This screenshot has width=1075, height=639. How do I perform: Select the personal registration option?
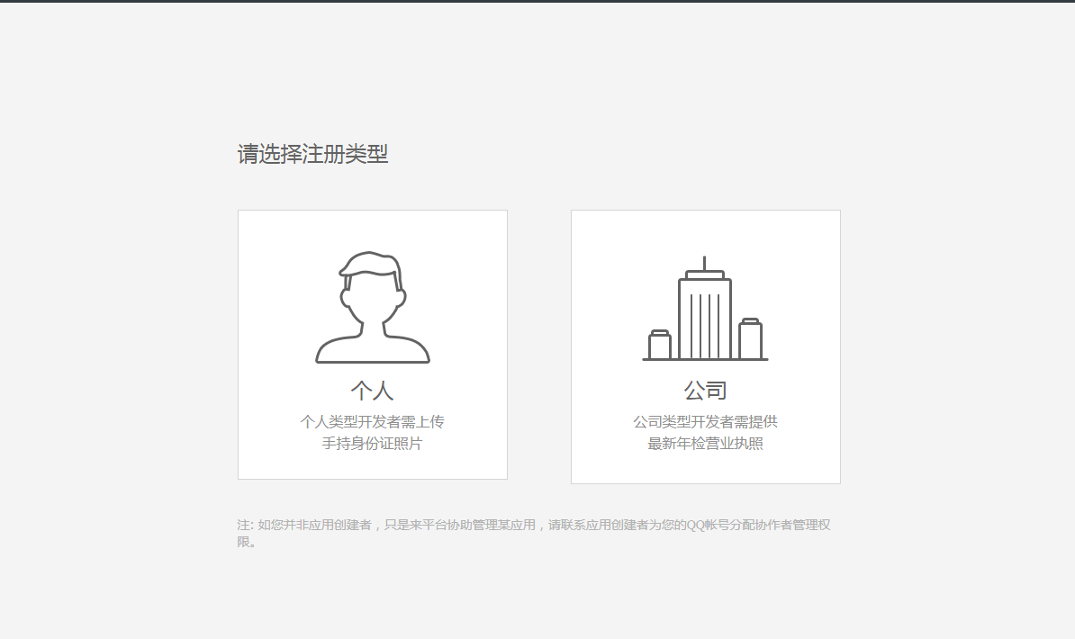[372, 345]
